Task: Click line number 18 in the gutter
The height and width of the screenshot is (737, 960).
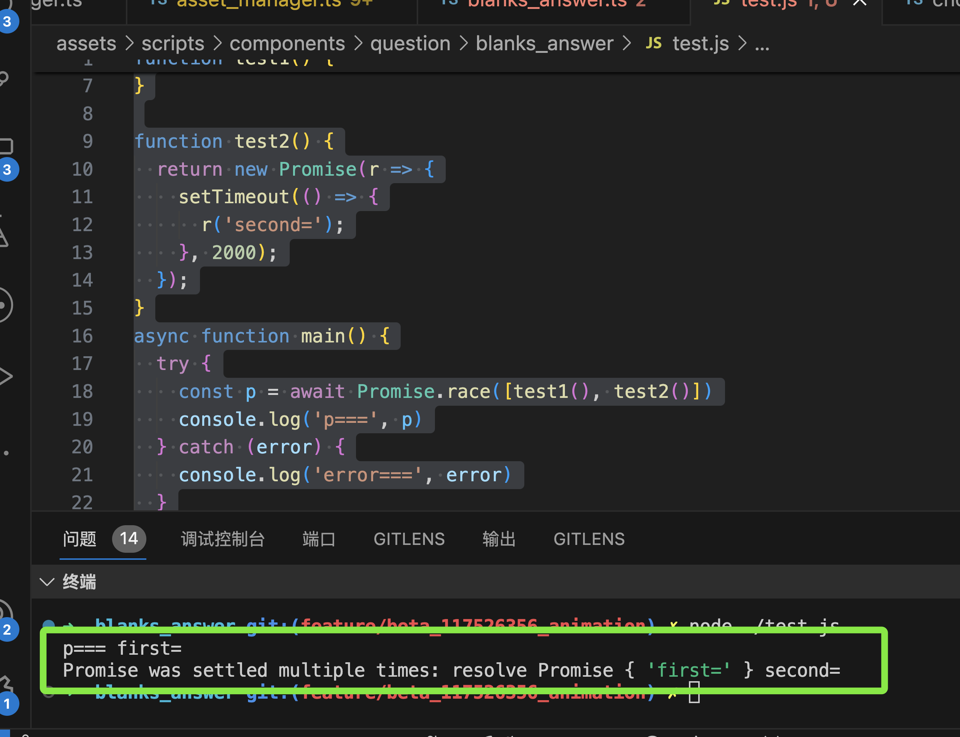Action: [83, 391]
